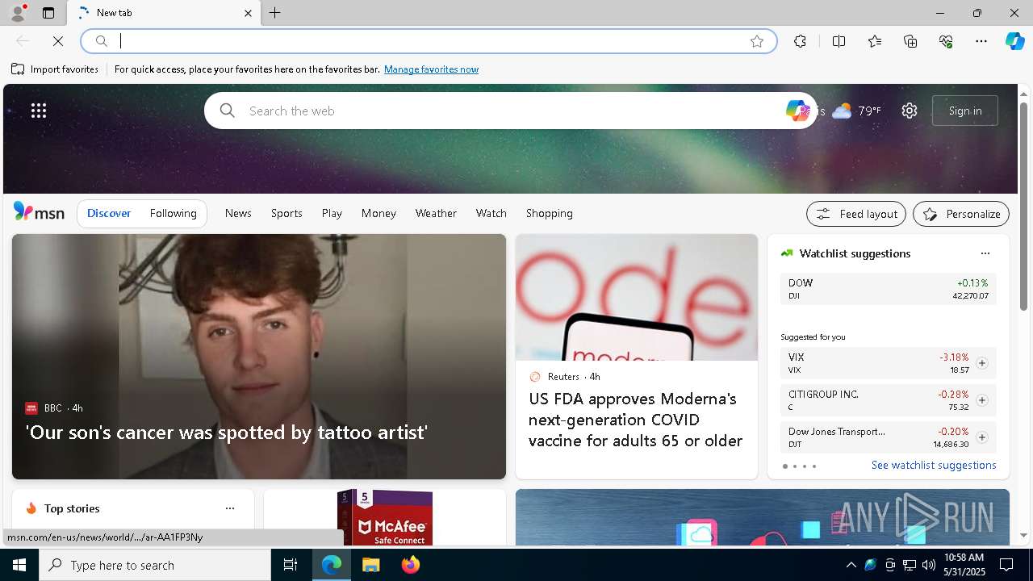
Task: Click the Top stories heading
Action: (x=72, y=508)
